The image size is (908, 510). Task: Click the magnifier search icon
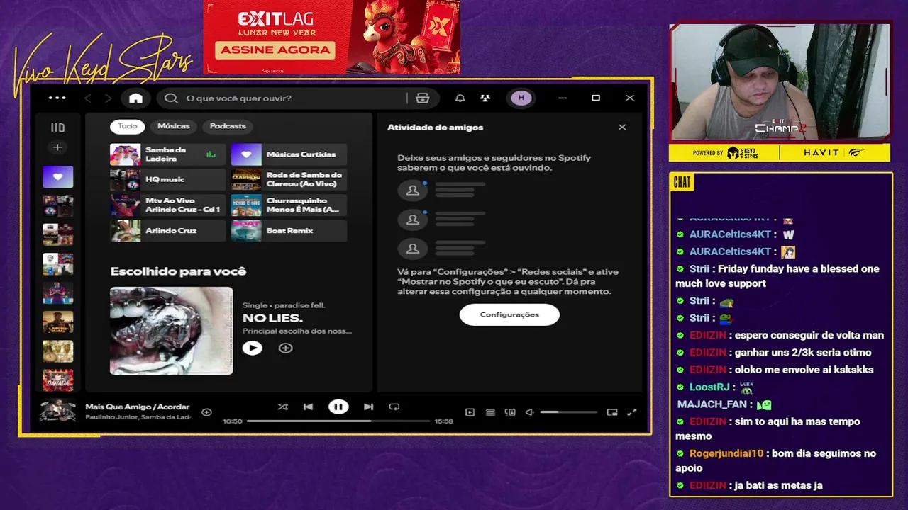click(x=171, y=98)
